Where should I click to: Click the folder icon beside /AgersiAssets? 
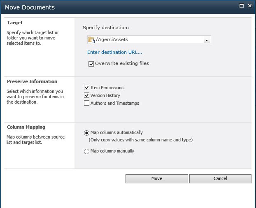(x=91, y=40)
